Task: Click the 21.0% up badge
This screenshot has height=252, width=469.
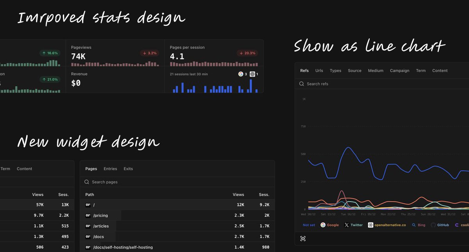Action: click(x=50, y=80)
